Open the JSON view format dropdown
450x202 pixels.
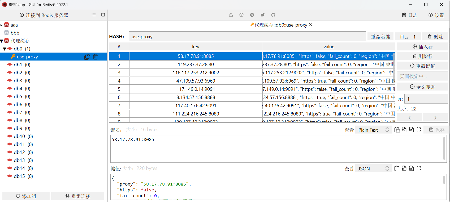(374, 169)
